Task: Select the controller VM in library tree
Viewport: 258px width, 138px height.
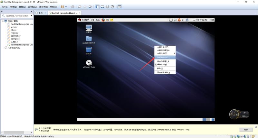Action: pyautogui.click(x=15, y=36)
